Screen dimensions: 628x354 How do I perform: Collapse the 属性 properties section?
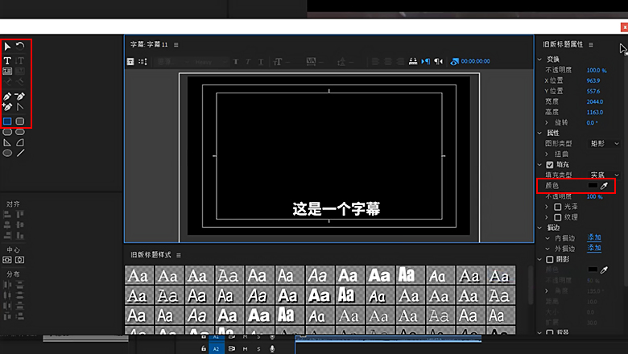click(x=540, y=133)
